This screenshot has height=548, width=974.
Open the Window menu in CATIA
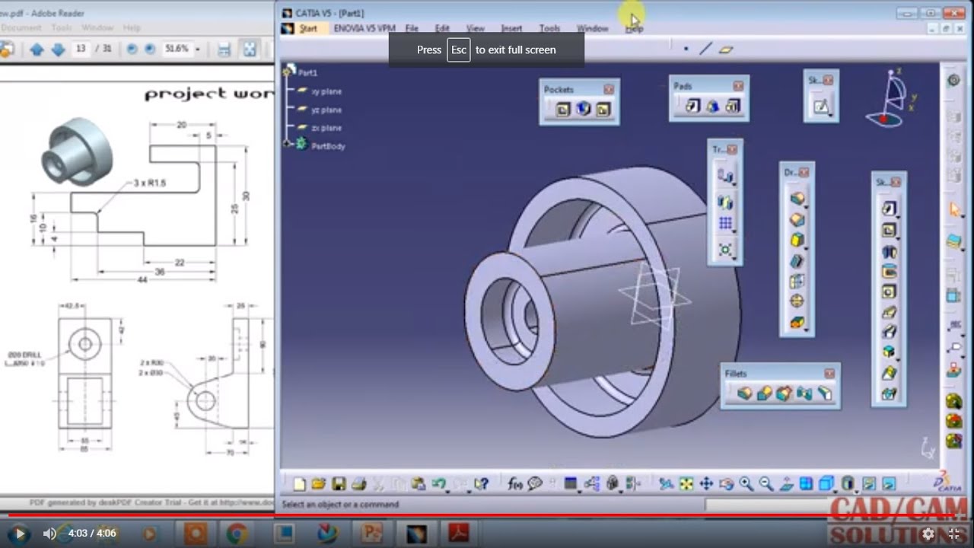tap(592, 28)
